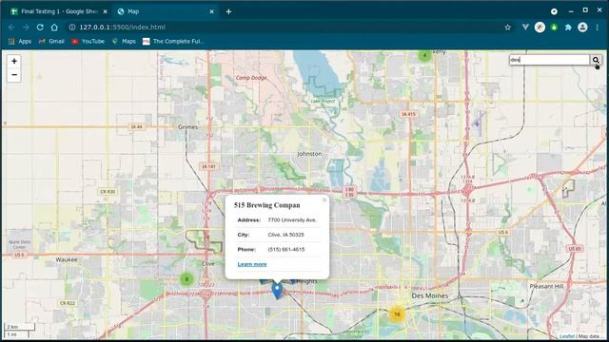Switch to Final Testing 1 Google Sheets tab
609x342 pixels.
(58, 11)
